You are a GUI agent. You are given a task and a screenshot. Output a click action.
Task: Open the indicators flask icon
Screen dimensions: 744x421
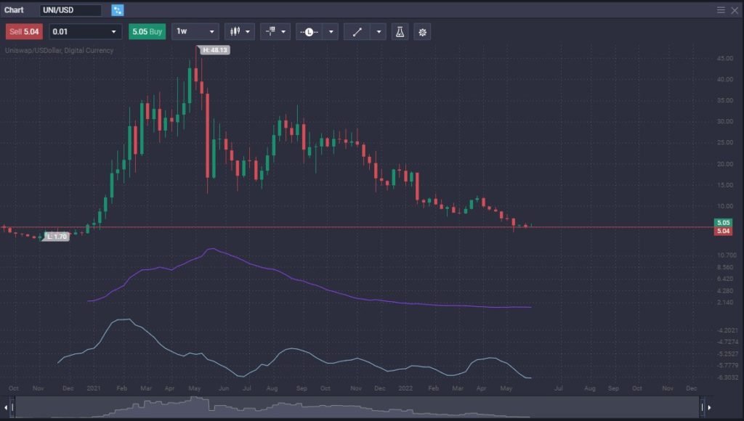[399, 32]
